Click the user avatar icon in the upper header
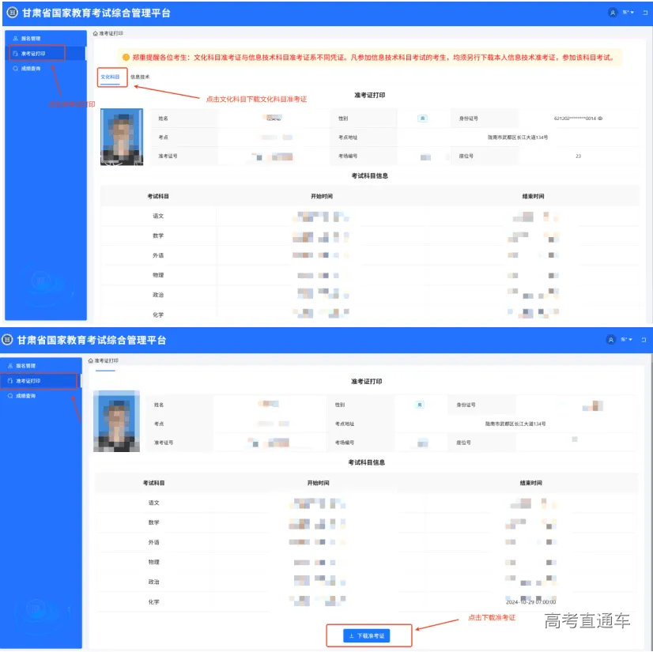 612,13
